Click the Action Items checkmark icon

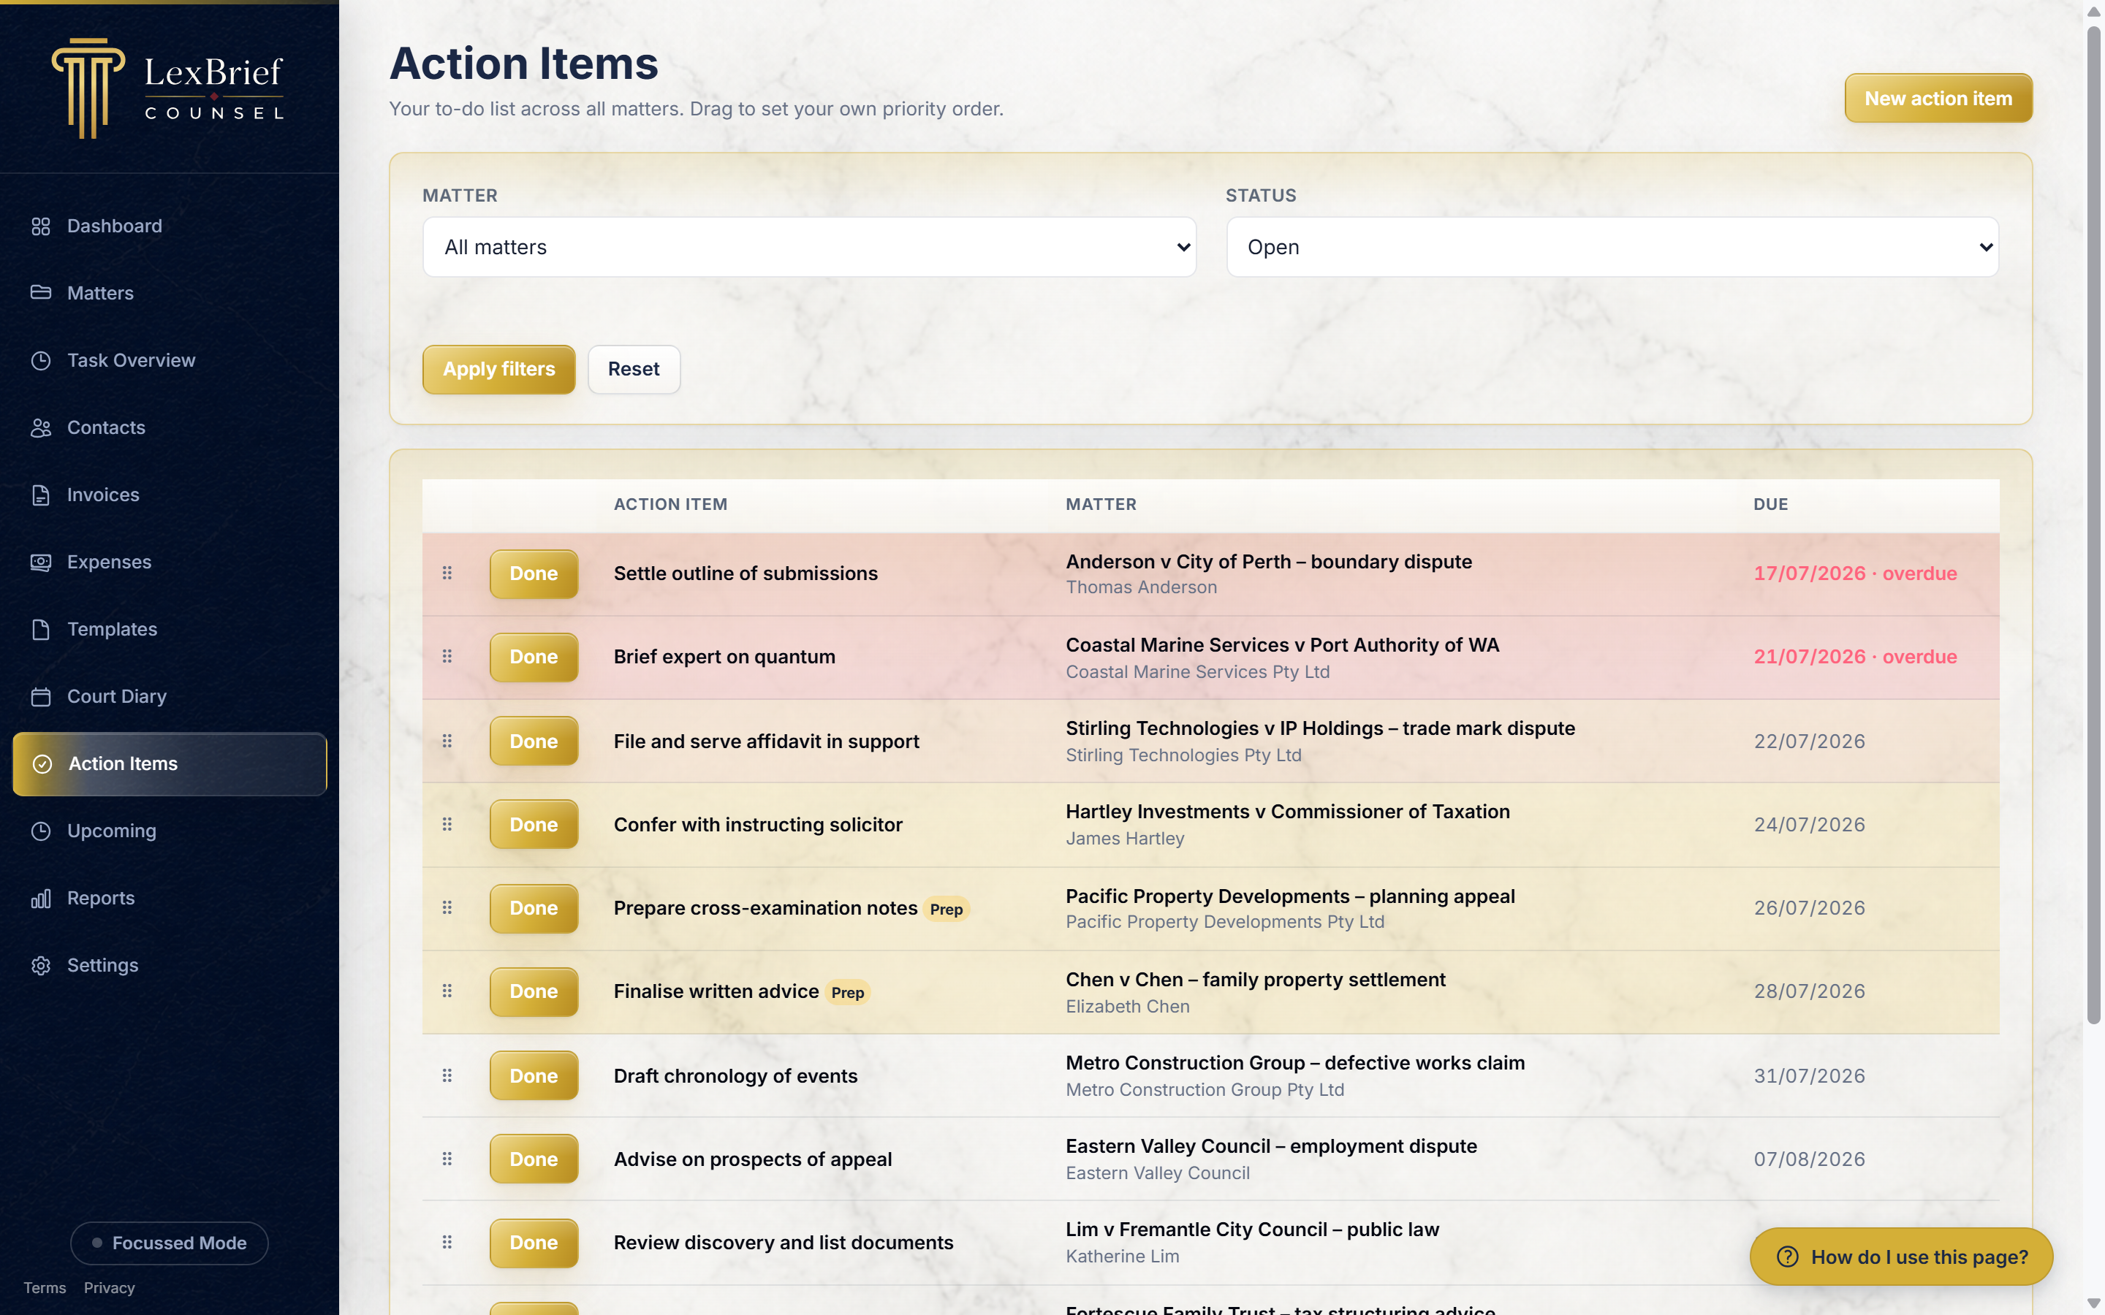(x=42, y=763)
